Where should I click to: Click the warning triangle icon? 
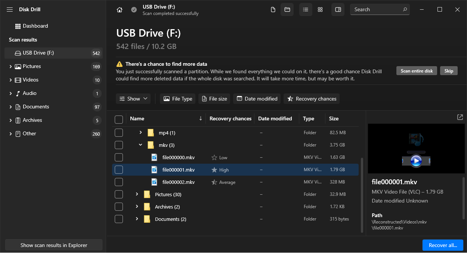click(x=119, y=64)
